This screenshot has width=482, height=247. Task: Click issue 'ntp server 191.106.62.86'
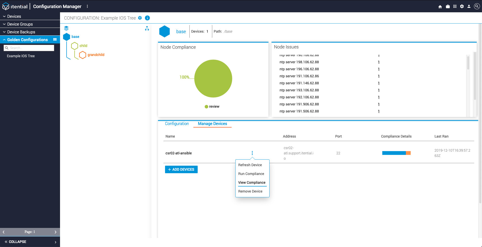pyautogui.click(x=299, y=76)
